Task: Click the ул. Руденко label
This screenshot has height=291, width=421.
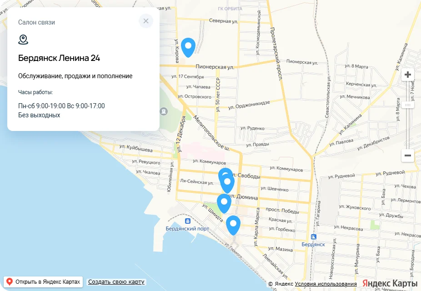Action: pos(252,128)
